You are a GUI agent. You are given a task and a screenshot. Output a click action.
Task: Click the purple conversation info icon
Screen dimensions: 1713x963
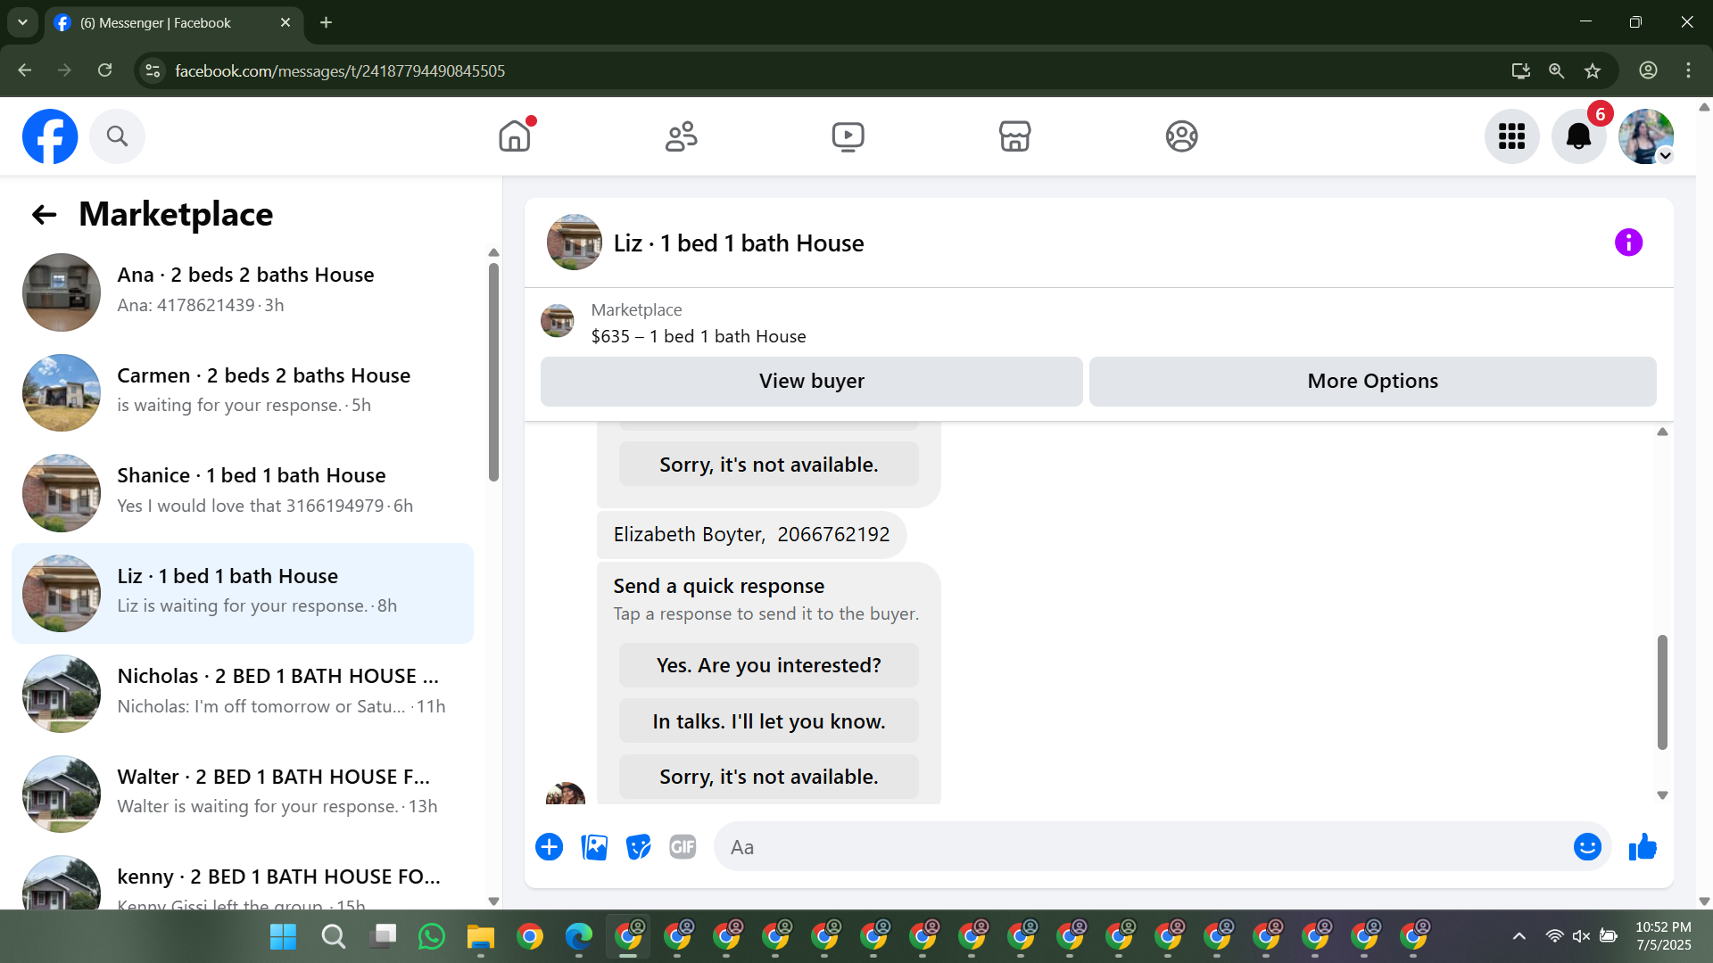click(1628, 243)
